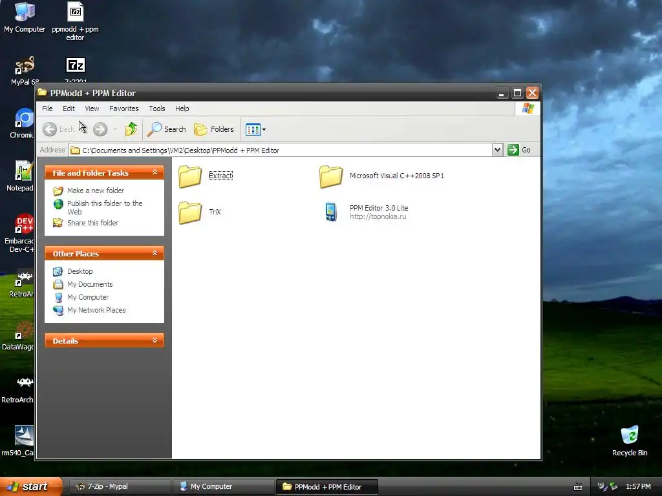
Task: Open the View menu
Action: click(92, 108)
